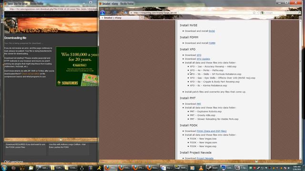
Task: Switch to the Firefox 'Nexu...' taskbar item
Action: click(152, 168)
